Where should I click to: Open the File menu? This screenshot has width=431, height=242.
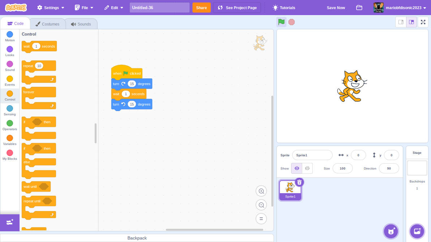tap(84, 7)
